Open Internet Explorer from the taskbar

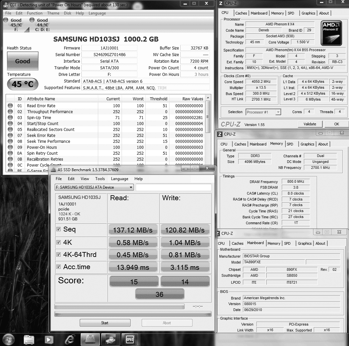pos(70,340)
